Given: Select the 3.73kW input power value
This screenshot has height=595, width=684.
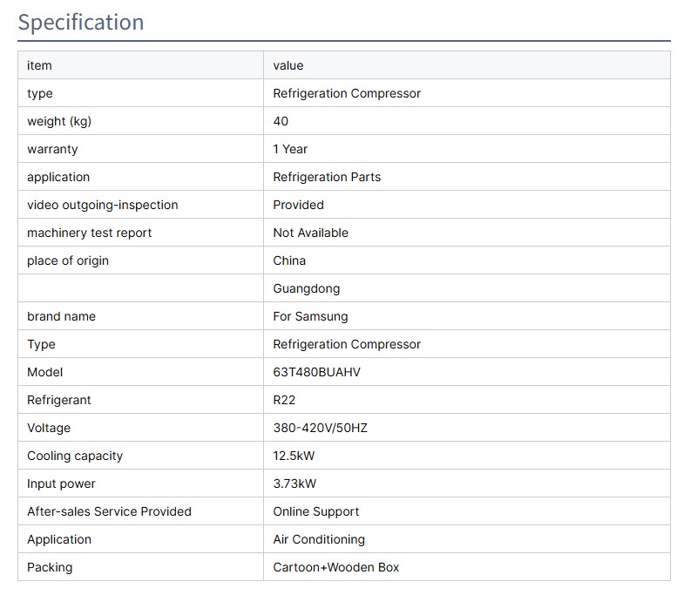Looking at the screenshot, I should pyautogui.click(x=296, y=483).
